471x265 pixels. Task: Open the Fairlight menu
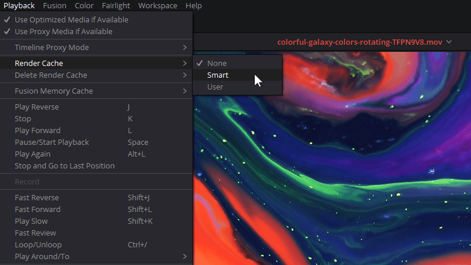tap(116, 6)
